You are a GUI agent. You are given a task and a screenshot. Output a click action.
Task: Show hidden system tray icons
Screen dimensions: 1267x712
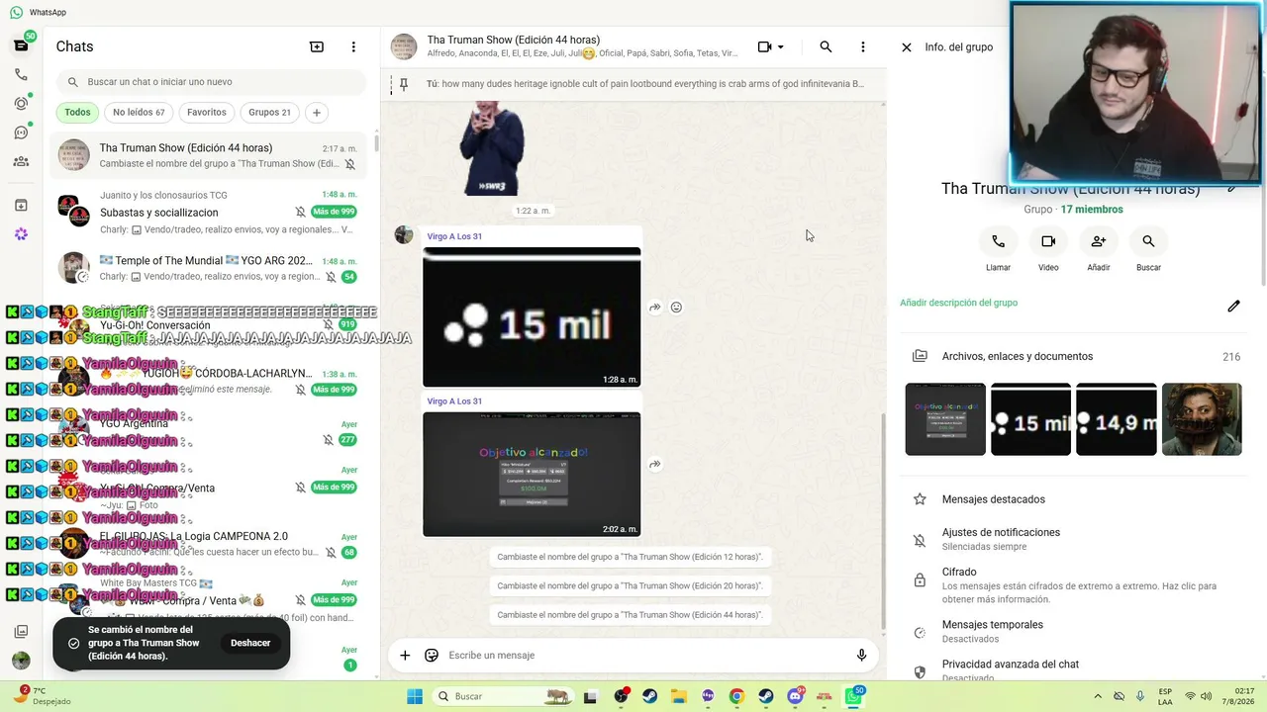click(1097, 696)
